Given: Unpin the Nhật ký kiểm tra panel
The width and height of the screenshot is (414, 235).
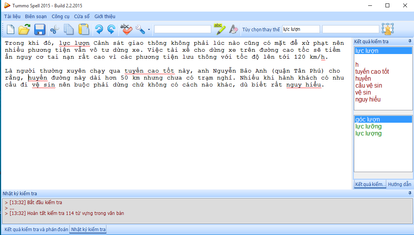Looking at the screenshot, I should 409,193.
